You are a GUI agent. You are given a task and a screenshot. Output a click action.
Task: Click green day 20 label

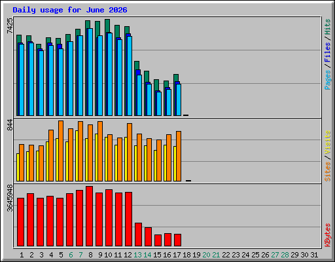tap(206, 255)
